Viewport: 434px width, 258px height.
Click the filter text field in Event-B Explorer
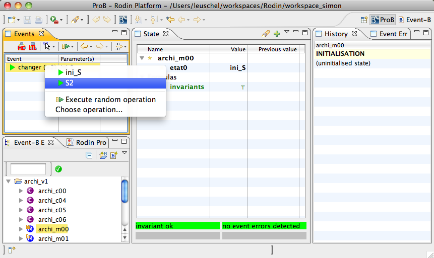click(28, 169)
